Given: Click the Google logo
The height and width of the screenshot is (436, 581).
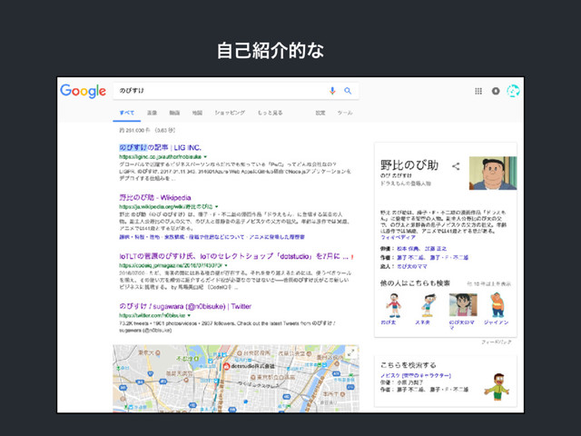Looking at the screenshot, I should pos(83,91).
